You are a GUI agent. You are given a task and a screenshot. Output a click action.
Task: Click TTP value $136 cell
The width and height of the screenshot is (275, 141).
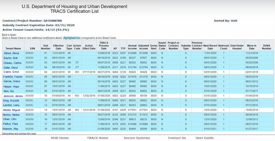pyautogui.click(x=123, y=72)
